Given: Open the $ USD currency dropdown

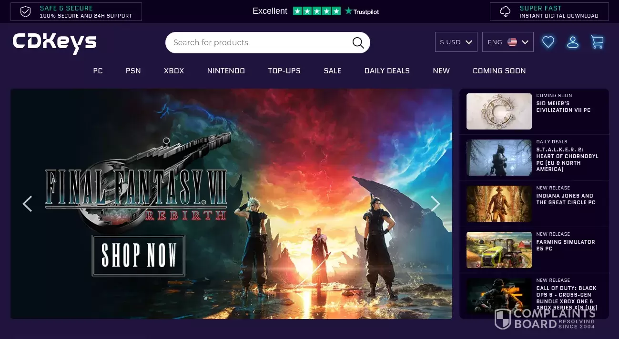Looking at the screenshot, I should 456,42.
